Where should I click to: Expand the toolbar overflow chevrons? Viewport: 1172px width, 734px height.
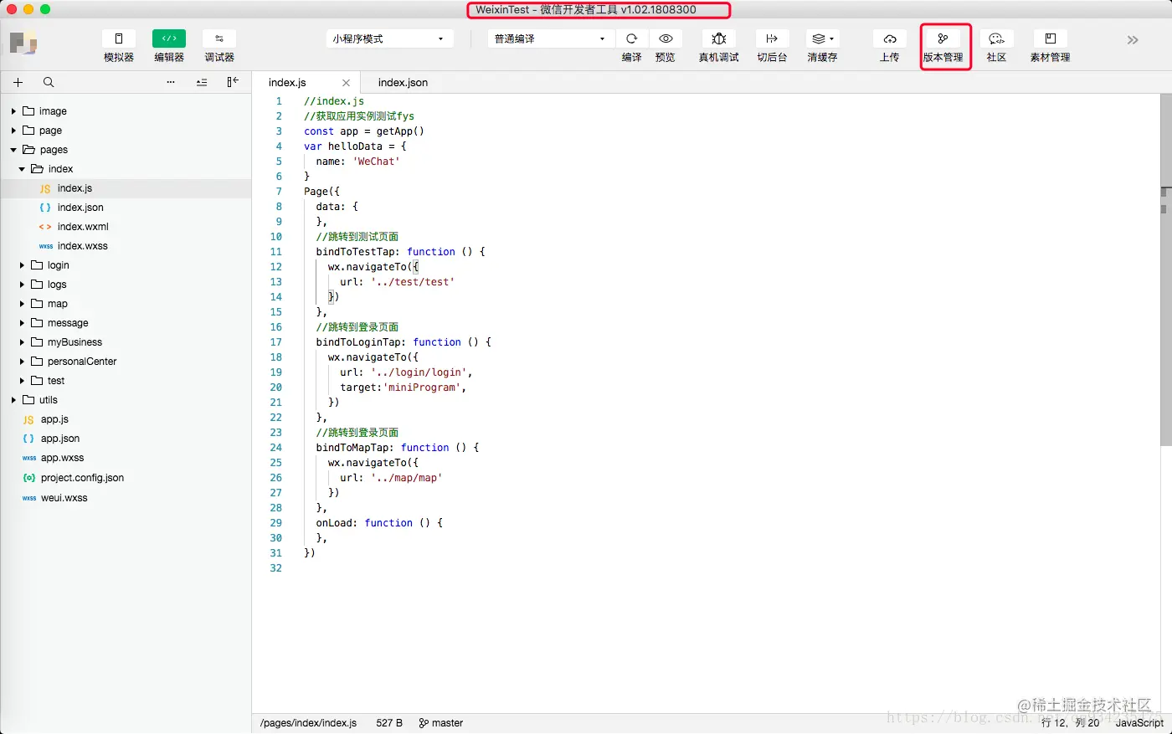click(1133, 40)
